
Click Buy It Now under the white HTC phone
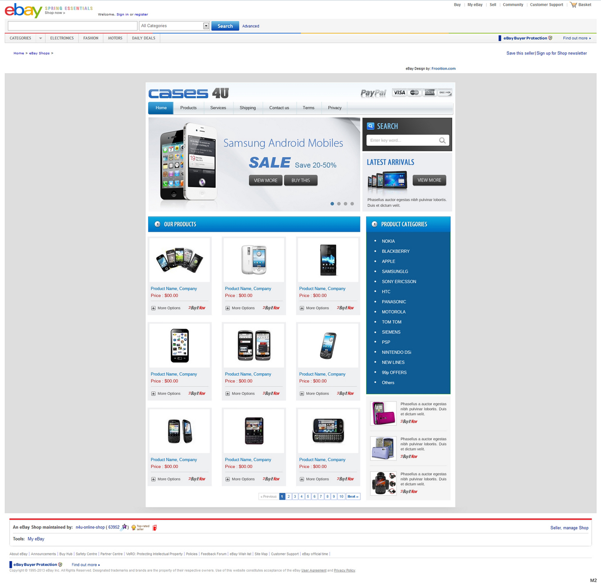271,308
